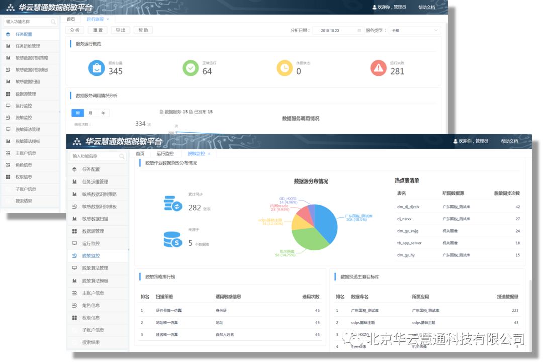543x363 pixels.
Task: Click 任务配置 layers icon in front window sidebar
Action: click(74, 169)
